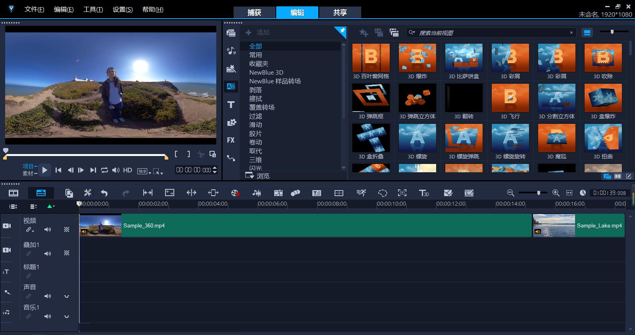The height and width of the screenshot is (335, 635).
Task: Open the path/motion library panel icon
Action: pyautogui.click(x=231, y=158)
